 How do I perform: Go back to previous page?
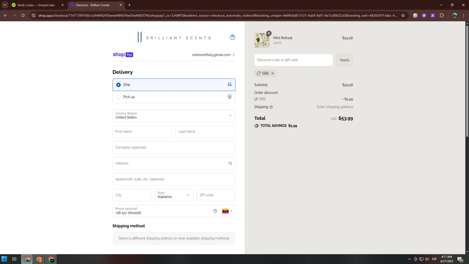tap(5, 15)
